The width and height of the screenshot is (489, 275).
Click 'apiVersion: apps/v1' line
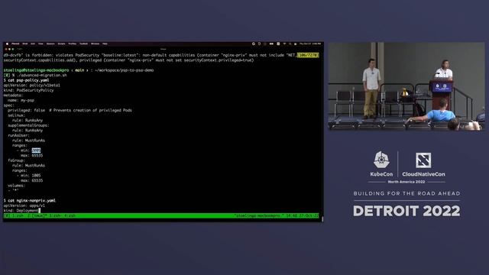[24, 205]
